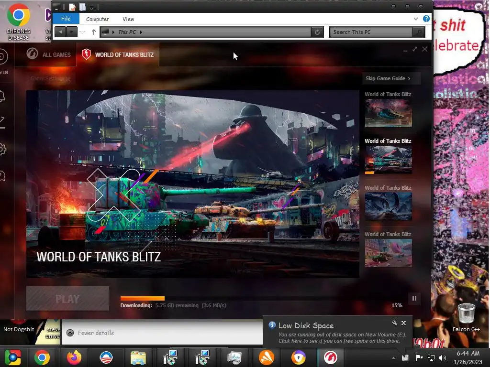Open Game Center settings gear in sidebar
Viewport: 490px width, 367px height.
pyautogui.click(x=2, y=149)
